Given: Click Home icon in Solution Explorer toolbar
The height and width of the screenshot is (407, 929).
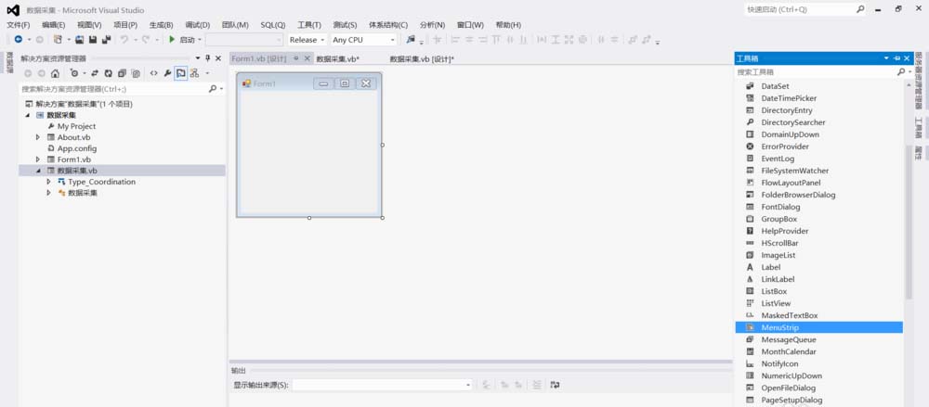Looking at the screenshot, I should coord(55,73).
